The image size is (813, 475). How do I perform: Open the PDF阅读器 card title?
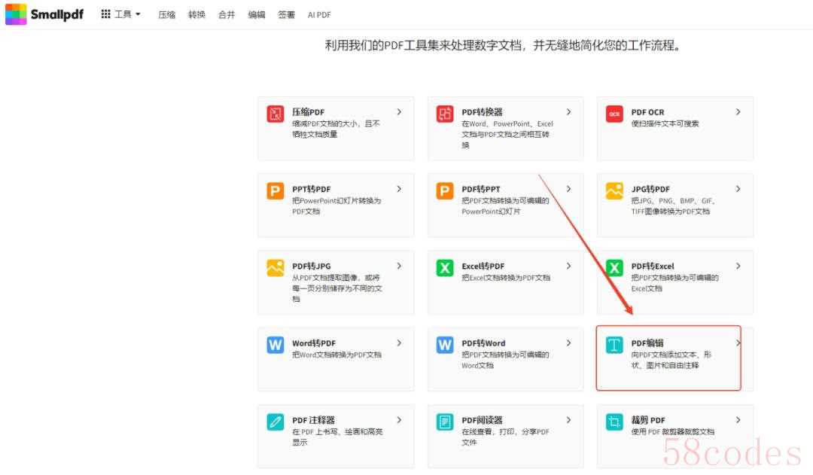point(482,420)
